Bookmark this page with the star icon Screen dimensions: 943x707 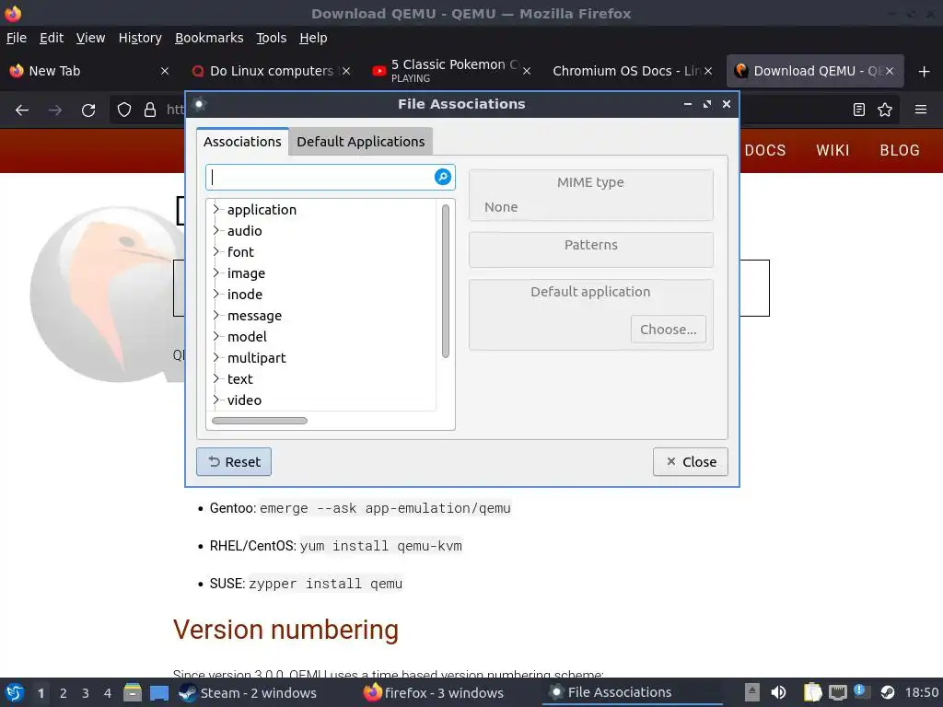point(885,110)
